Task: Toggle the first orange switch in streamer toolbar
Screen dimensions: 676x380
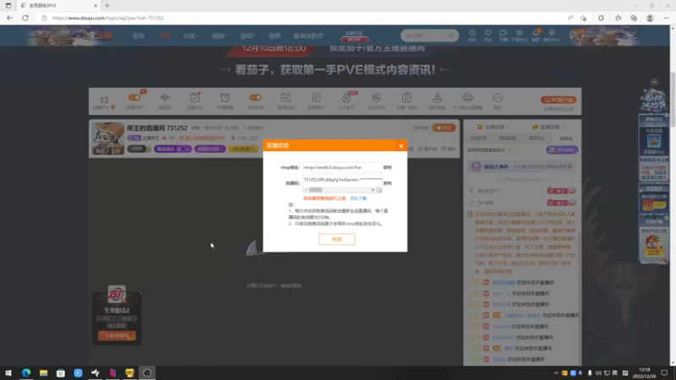Action: pos(134,98)
